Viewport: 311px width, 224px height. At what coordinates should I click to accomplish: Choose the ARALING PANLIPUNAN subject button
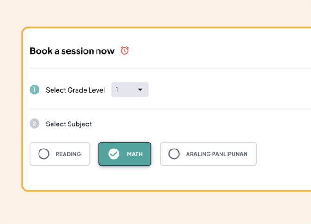click(208, 154)
